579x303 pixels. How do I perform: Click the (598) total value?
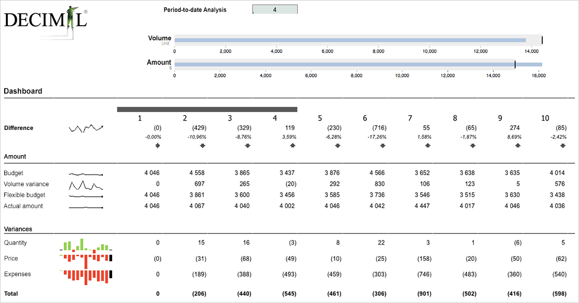coord(560,294)
